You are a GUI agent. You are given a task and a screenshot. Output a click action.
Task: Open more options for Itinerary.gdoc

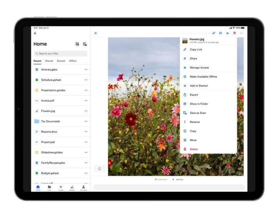86,69
